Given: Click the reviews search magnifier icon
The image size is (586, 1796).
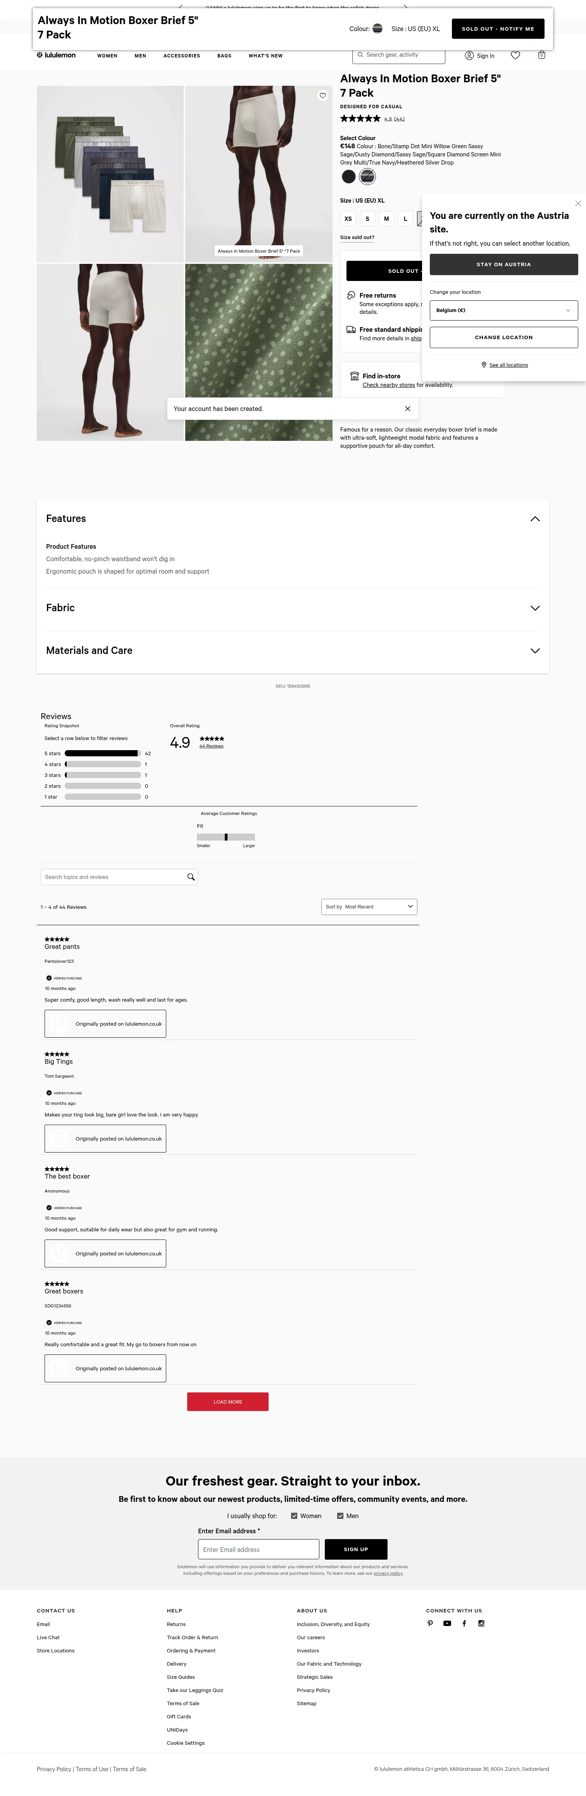Looking at the screenshot, I should click(191, 877).
